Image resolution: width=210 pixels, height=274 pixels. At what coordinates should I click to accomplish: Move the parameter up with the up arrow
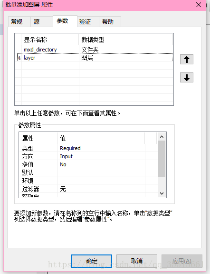point(186,60)
